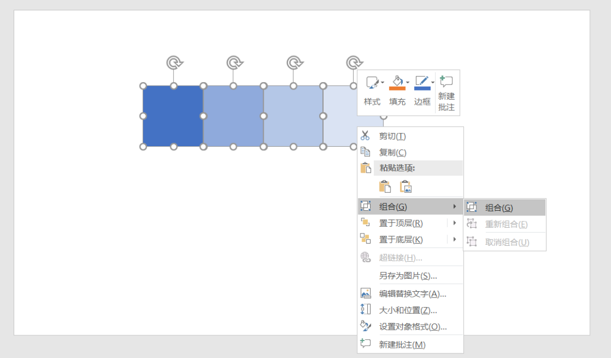
Task: Expand the 组合(G) submenu arrow
Action: point(454,206)
